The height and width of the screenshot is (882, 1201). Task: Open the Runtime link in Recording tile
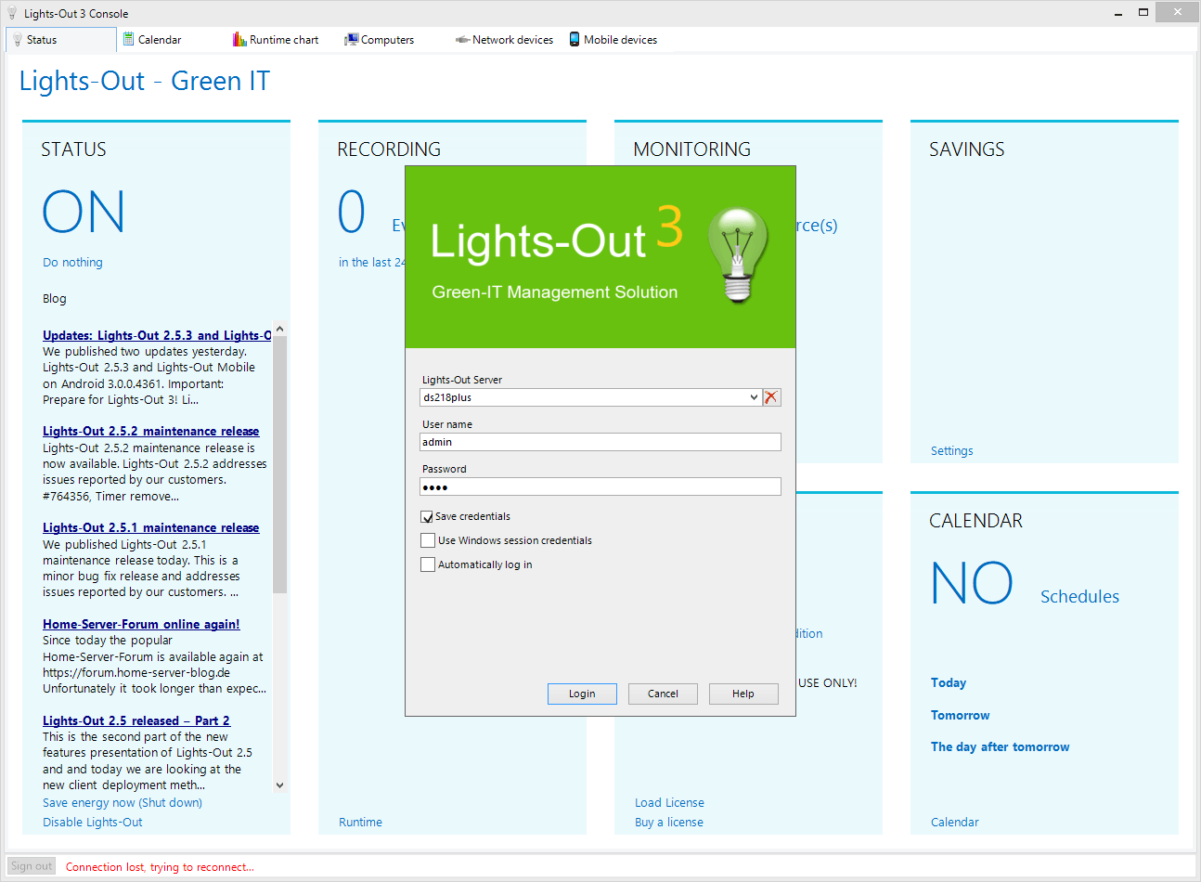pyautogui.click(x=360, y=823)
